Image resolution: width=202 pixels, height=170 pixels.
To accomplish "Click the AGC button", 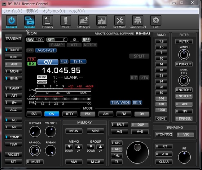I will [x=13, y=110].
